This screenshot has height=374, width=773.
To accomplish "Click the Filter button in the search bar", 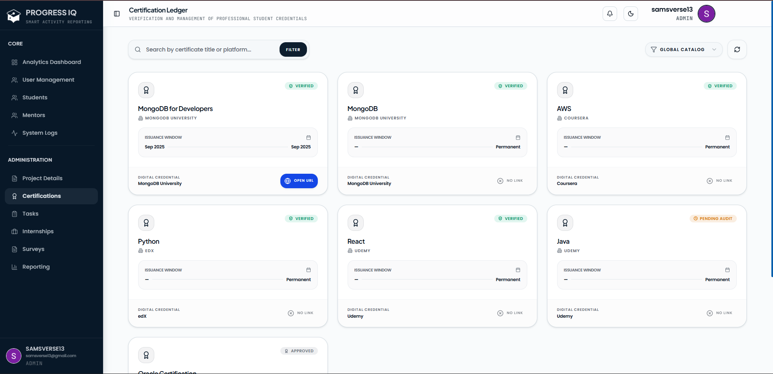I will click(293, 49).
